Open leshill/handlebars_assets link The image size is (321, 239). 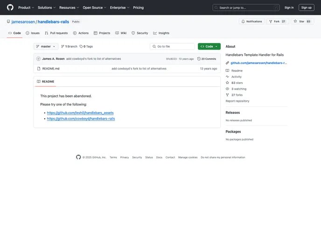(80, 112)
